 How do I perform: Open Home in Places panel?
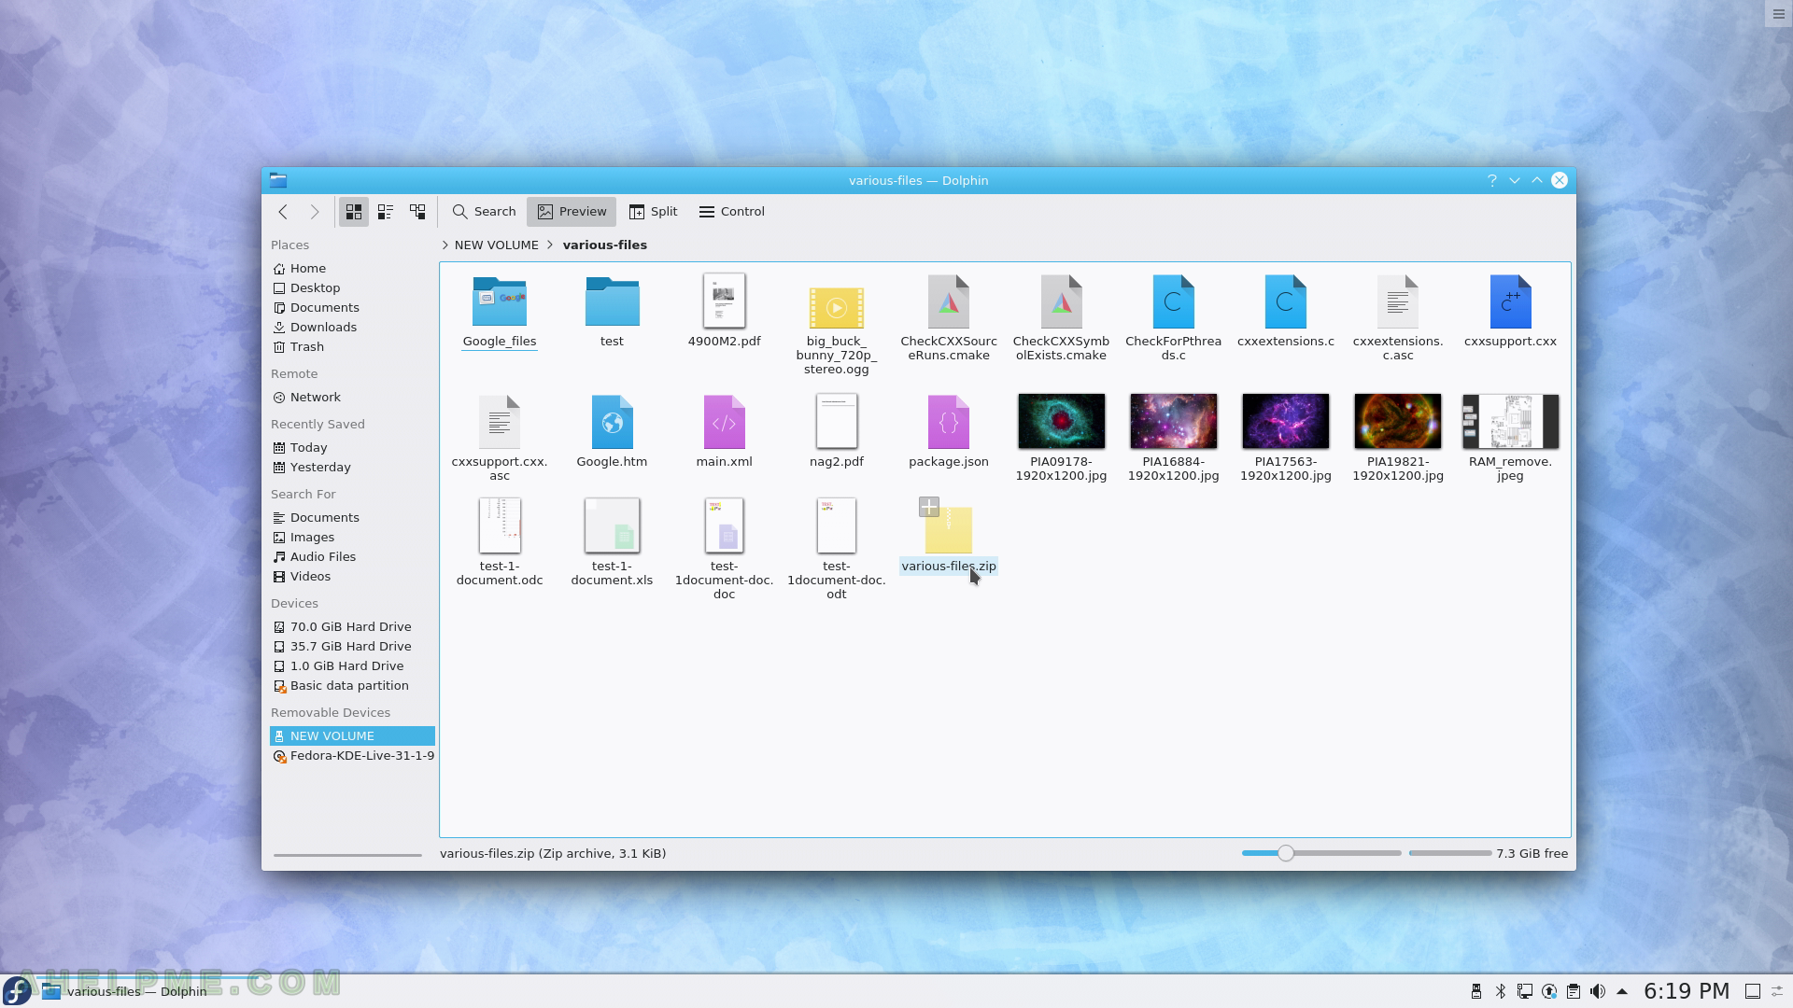coord(353,269)
